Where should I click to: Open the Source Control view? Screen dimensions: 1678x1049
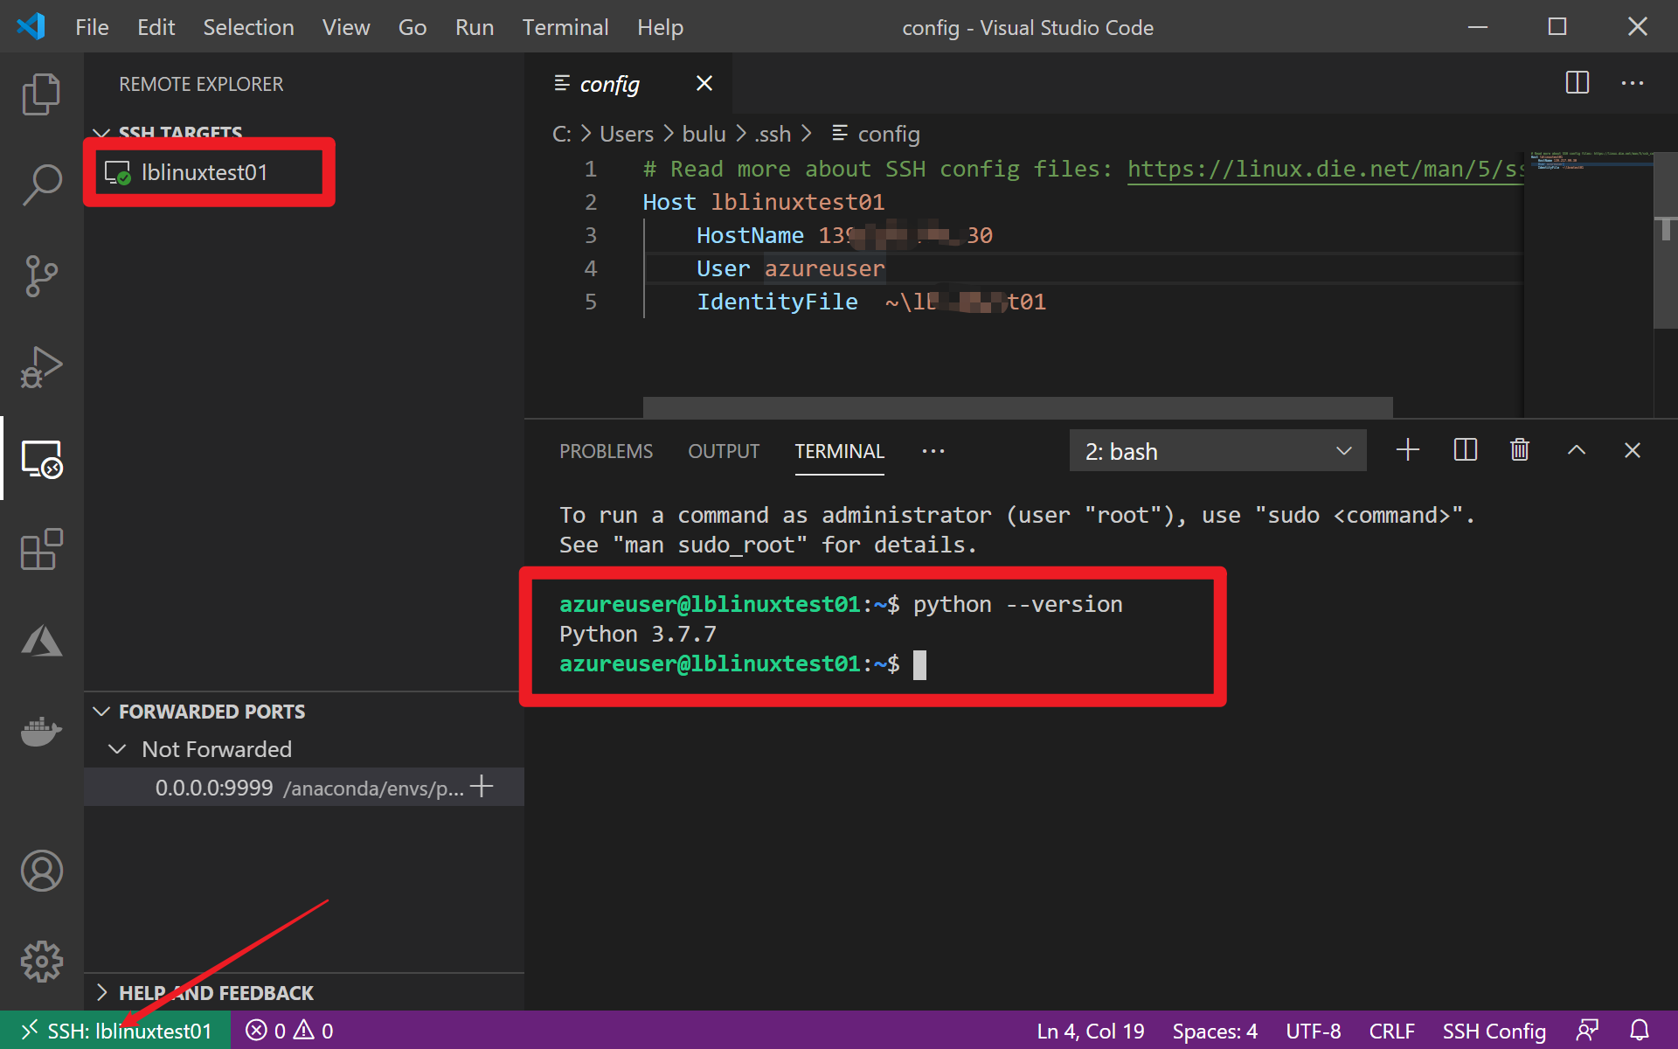click(x=41, y=276)
